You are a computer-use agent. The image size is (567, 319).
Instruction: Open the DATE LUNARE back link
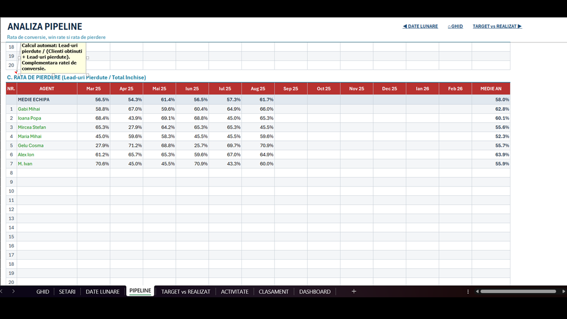coord(420,26)
